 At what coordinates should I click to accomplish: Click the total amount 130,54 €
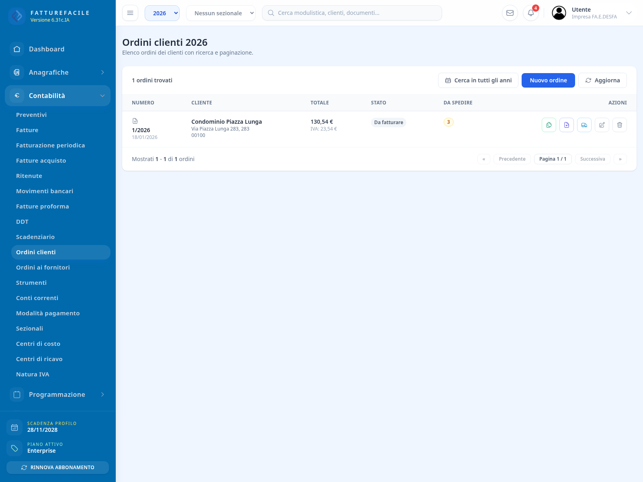(x=321, y=122)
